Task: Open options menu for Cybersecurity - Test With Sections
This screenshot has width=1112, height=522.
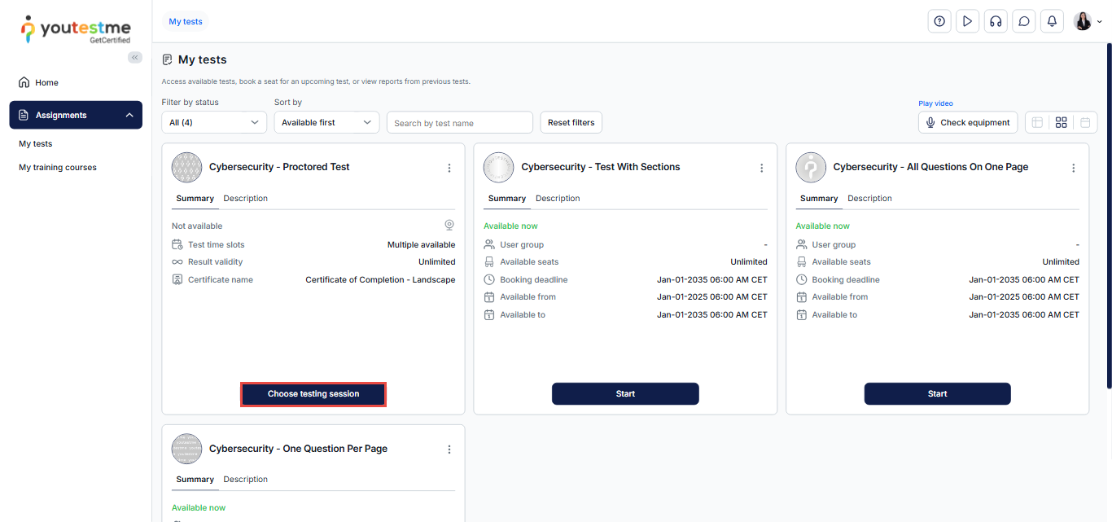Action: pyautogui.click(x=762, y=168)
